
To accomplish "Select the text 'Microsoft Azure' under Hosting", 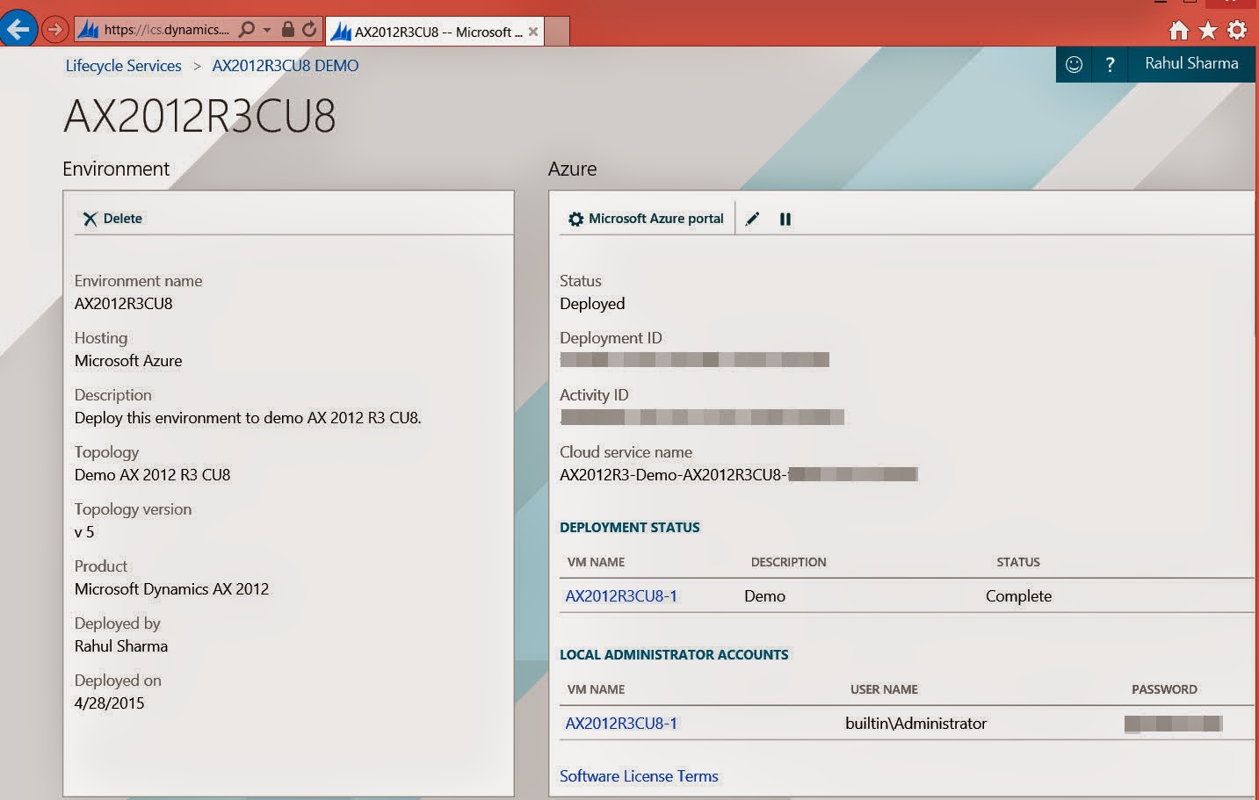I will tap(128, 361).
